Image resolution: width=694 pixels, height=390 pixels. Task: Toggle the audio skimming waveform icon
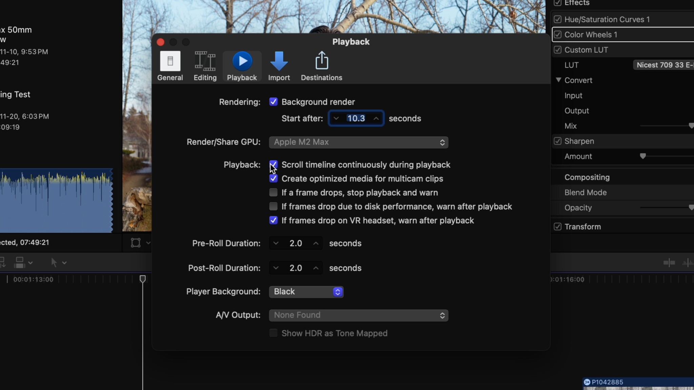point(688,262)
